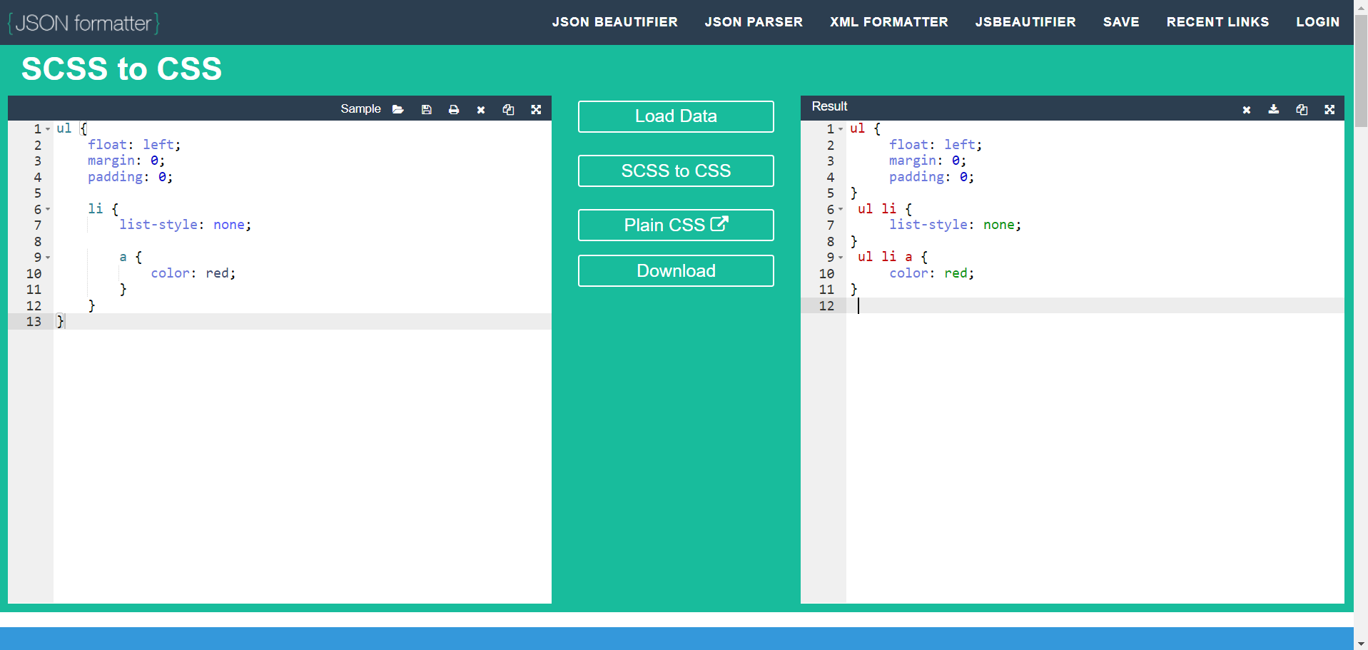Click the Download button

[676, 271]
